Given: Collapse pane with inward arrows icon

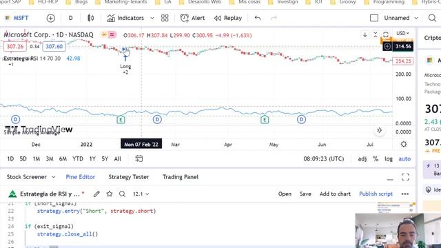Looking at the screenshot, I should (x=375, y=35).
